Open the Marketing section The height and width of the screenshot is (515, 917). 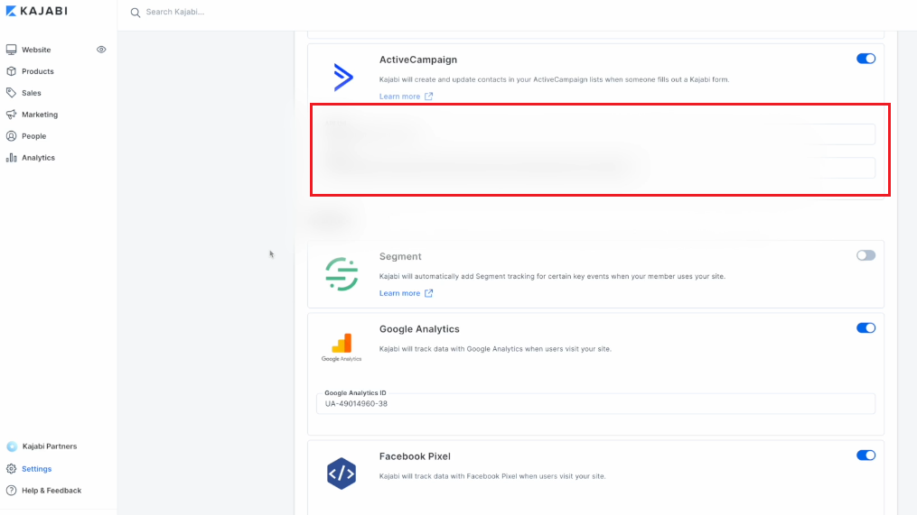[40, 115]
